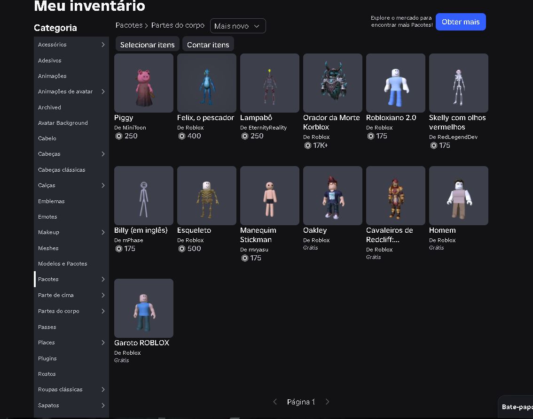Click the Homem item title

442,230
